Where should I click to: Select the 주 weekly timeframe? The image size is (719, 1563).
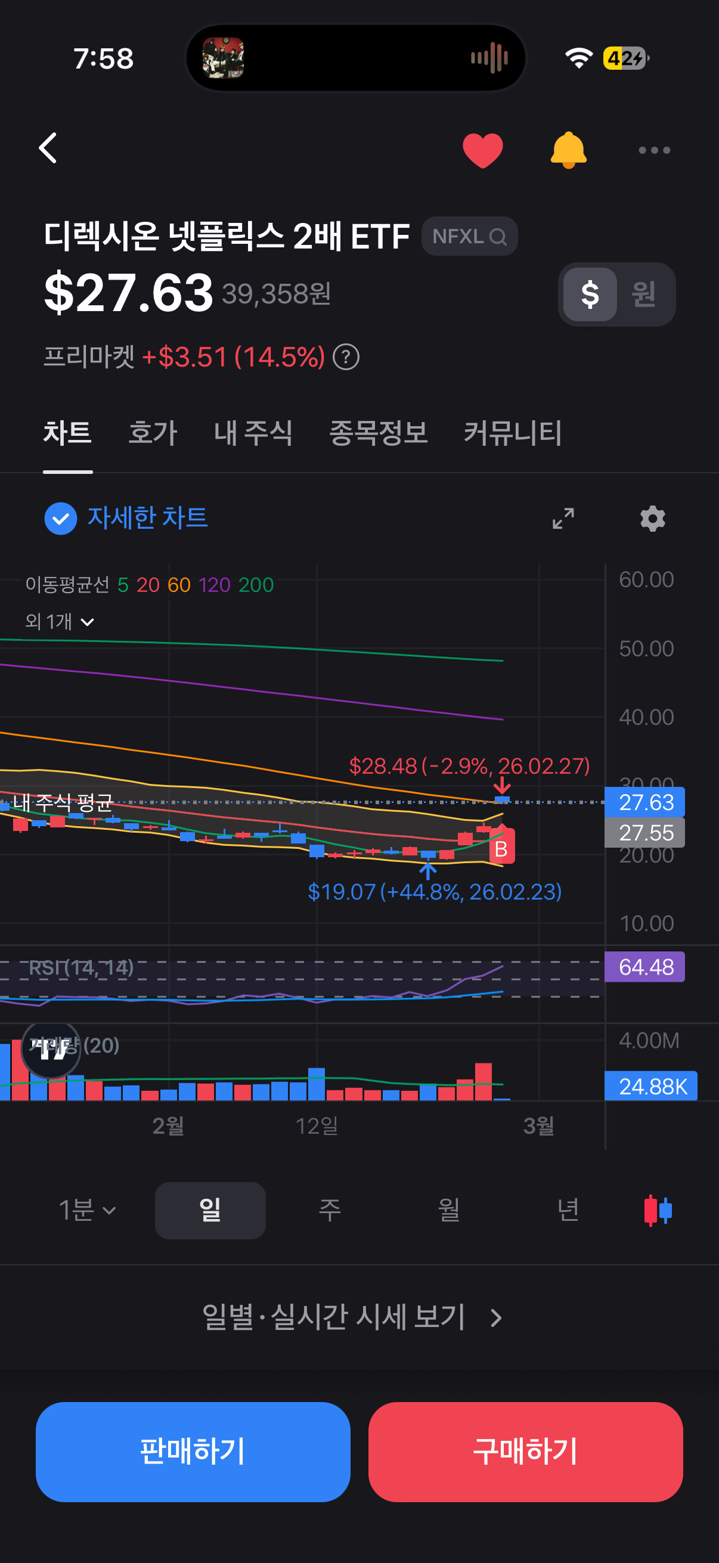click(330, 1210)
